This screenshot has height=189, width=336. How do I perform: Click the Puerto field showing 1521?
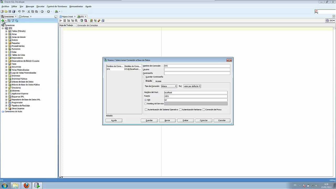coord(196,96)
